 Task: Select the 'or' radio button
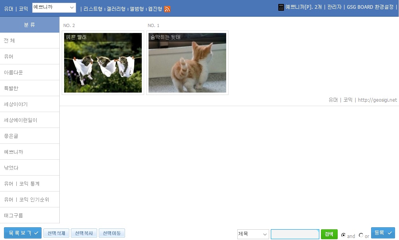pyautogui.click(x=361, y=235)
